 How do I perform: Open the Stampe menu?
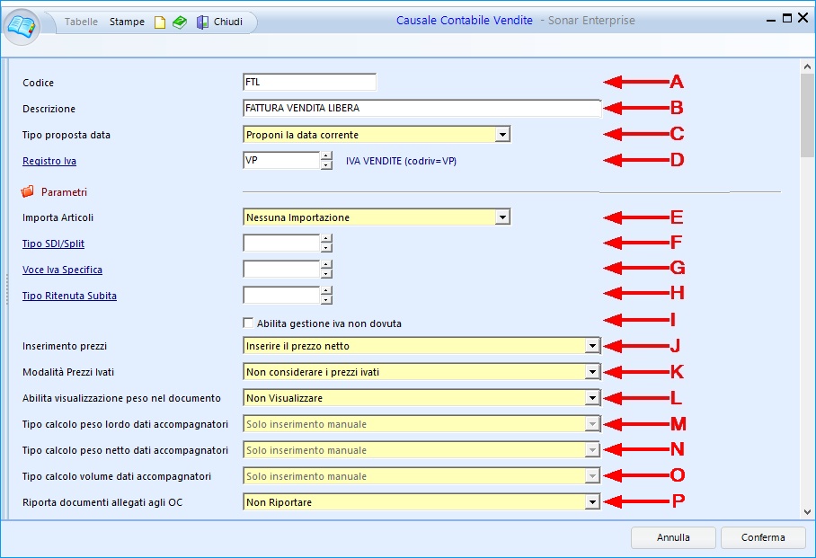click(127, 22)
